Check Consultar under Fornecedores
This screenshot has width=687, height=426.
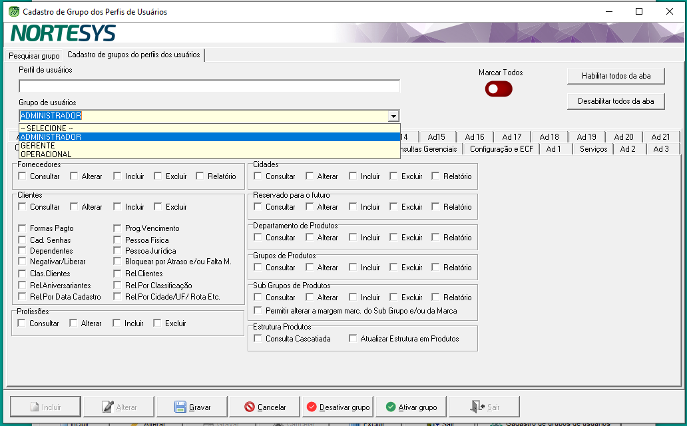[23, 176]
